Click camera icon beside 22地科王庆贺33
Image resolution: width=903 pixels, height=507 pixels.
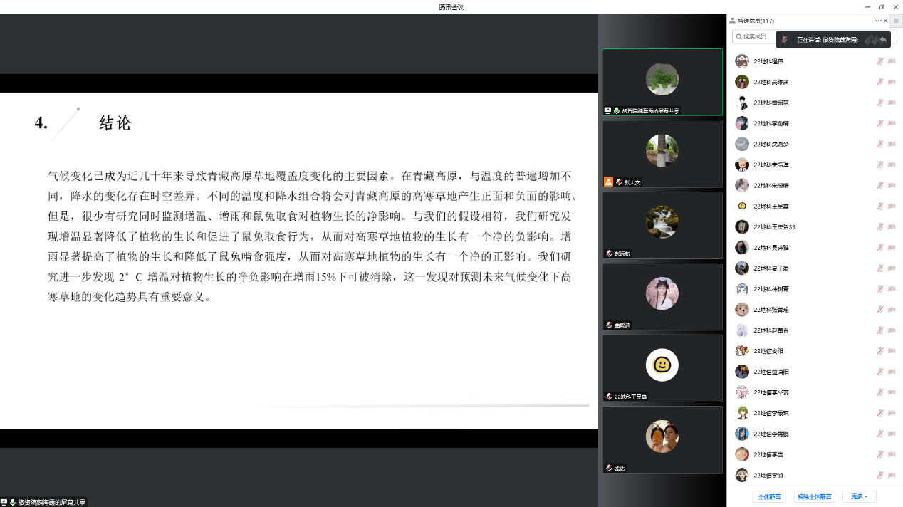[x=892, y=226]
